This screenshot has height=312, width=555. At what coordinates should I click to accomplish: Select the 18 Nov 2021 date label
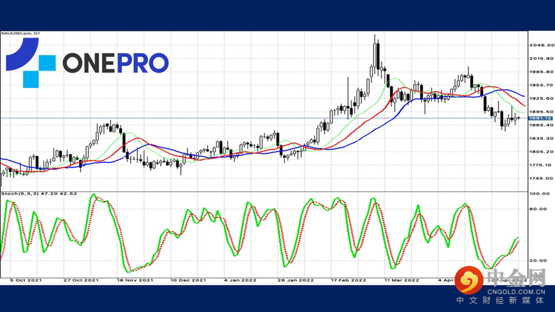(x=135, y=280)
